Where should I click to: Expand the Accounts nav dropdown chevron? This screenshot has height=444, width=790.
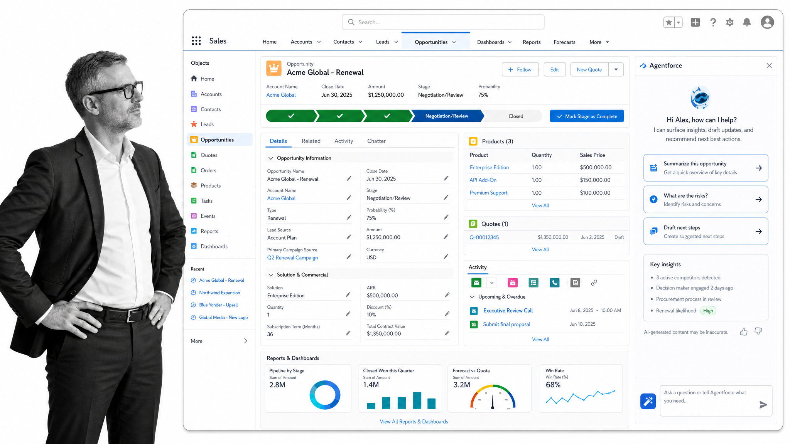coord(319,42)
